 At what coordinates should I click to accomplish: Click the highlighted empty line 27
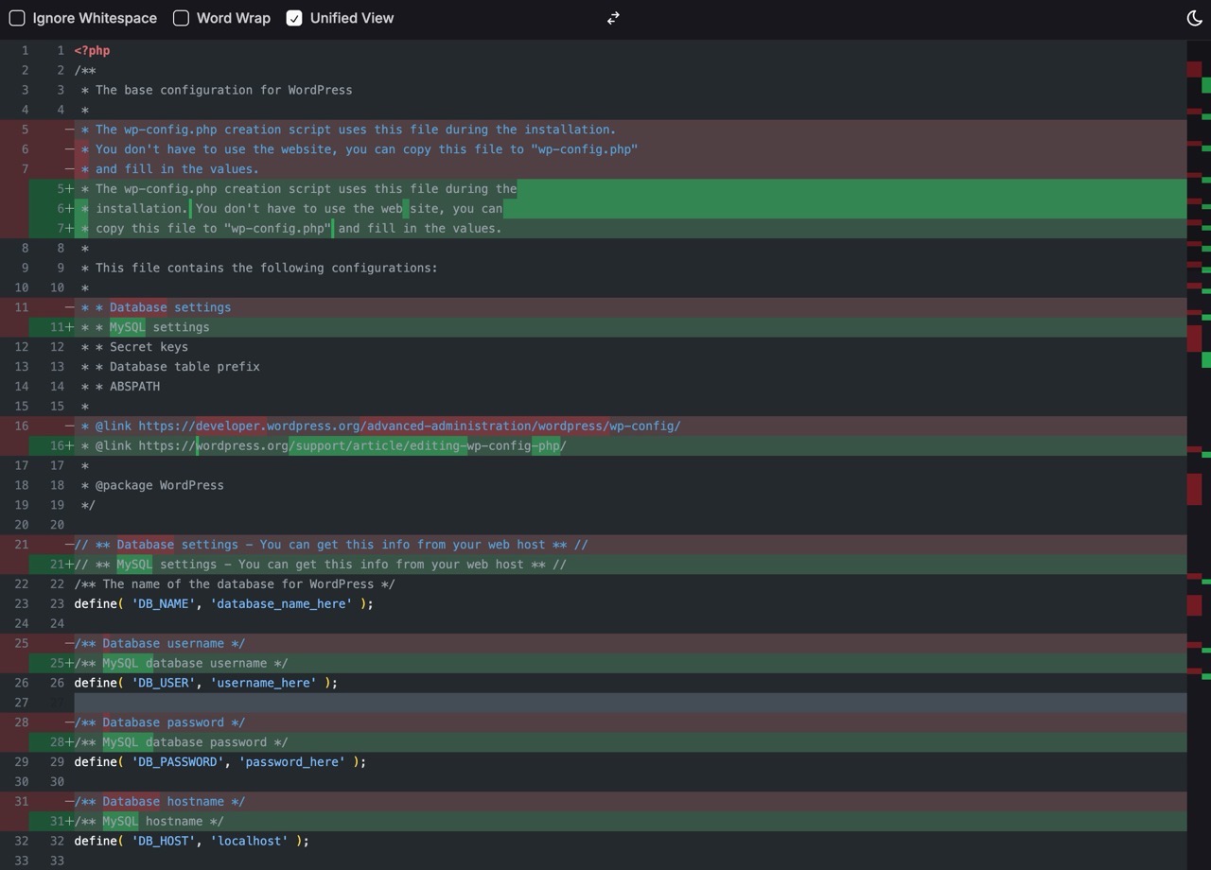593,703
